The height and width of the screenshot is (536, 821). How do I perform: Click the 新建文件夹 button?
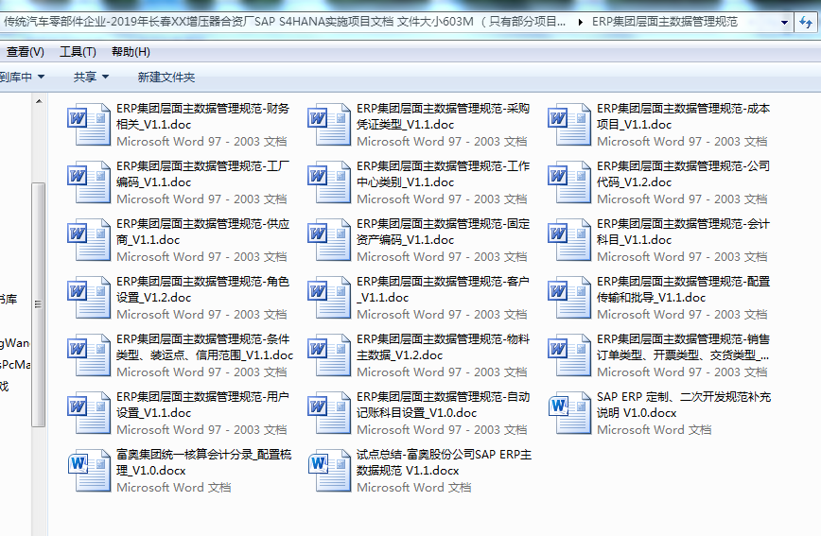pos(166,77)
